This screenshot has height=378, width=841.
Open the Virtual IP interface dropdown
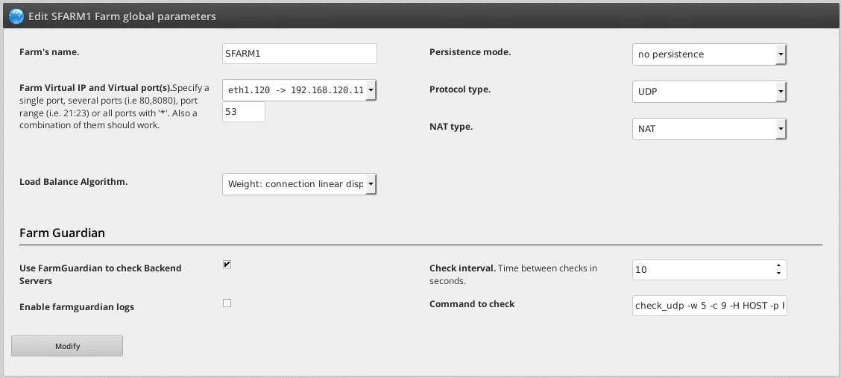(x=300, y=90)
